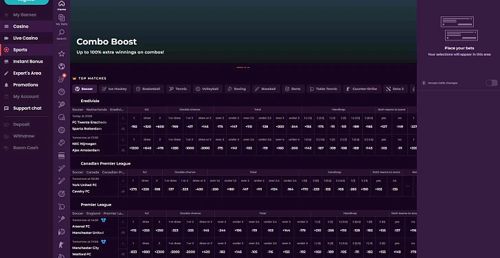Screen dimensions: 500x258
Task: Open statistics icon for FC Twente vs Sparta match
Action: tap(123, 129)
